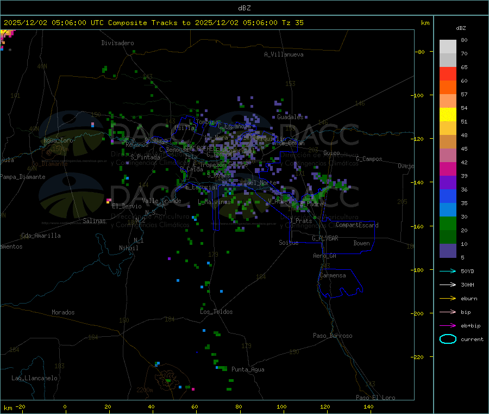Click the CompantEscard label
Image resolution: width=489 pixels, height=414 pixels.
point(357,225)
